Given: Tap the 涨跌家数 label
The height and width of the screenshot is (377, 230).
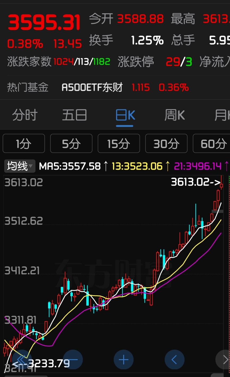Looking at the screenshot, I should [x=29, y=62].
